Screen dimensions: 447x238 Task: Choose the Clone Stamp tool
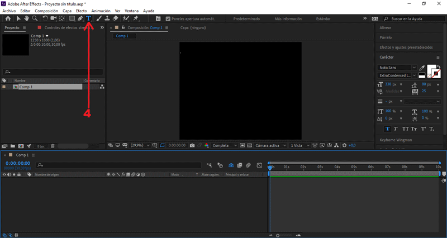(x=107, y=18)
